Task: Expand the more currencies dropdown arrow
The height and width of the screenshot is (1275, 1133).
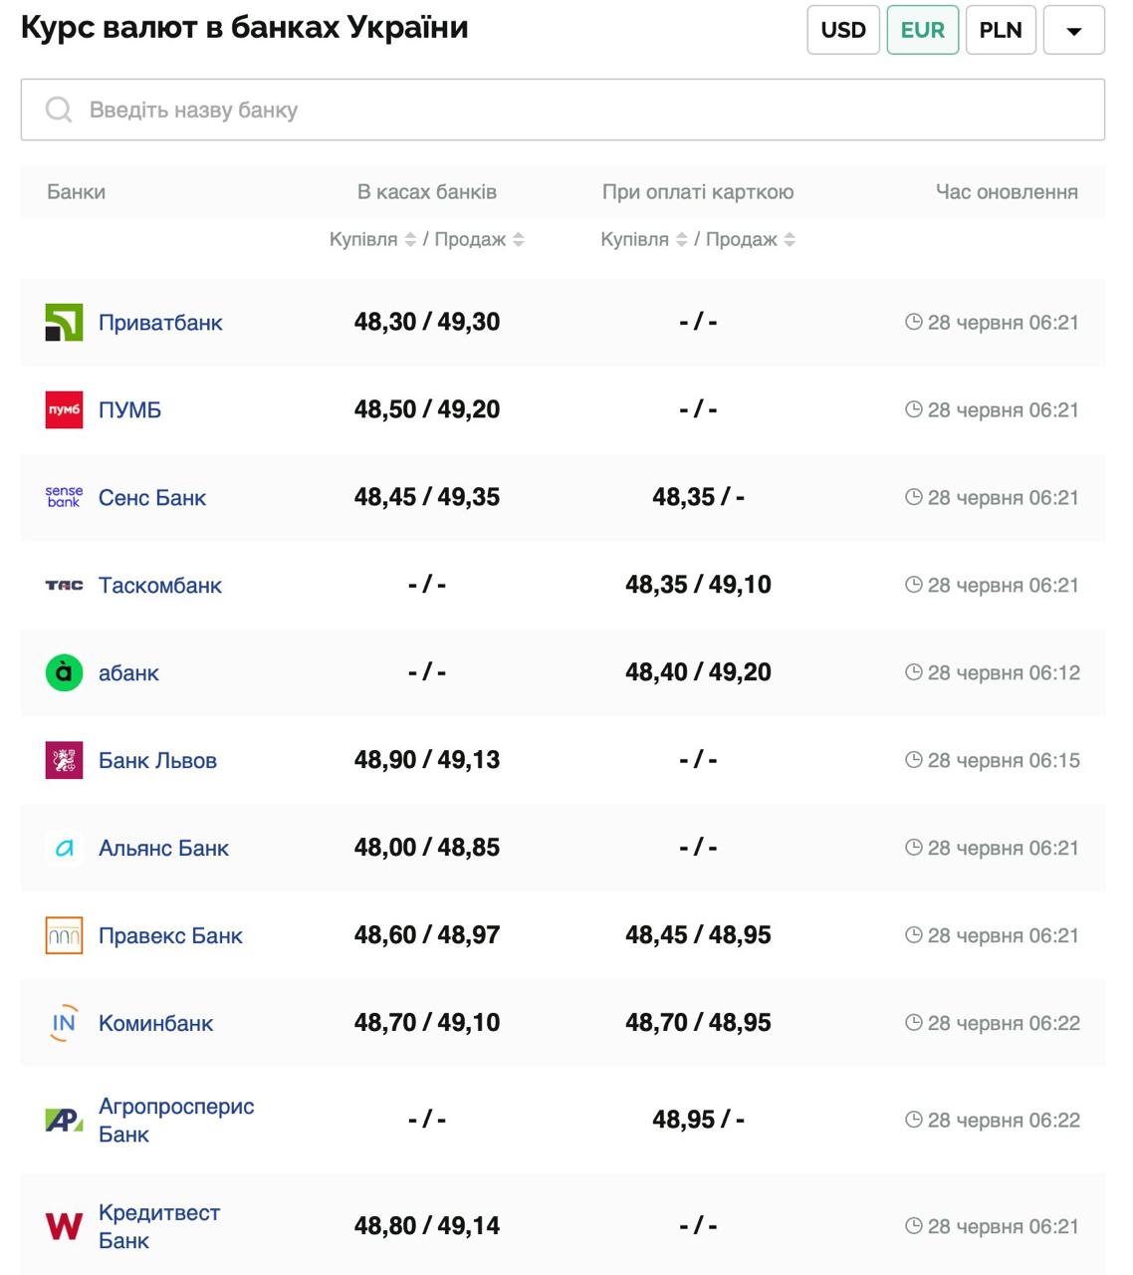Action: coord(1073,30)
